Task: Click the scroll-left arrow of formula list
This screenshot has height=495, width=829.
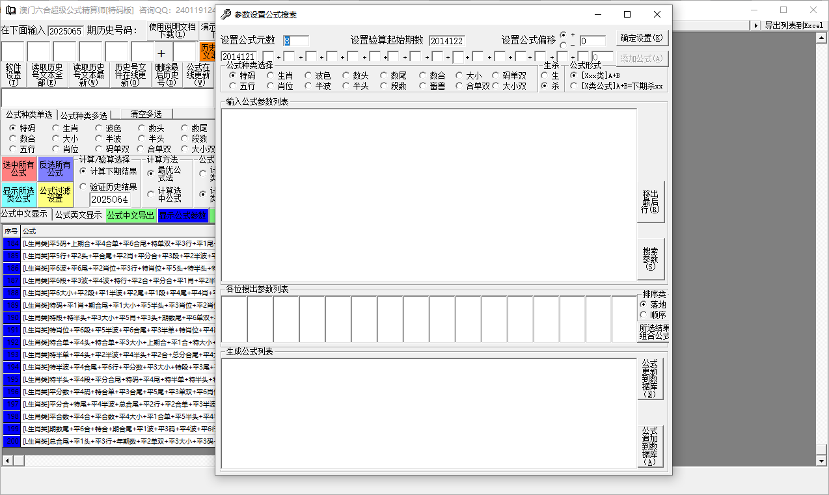Action: [x=7, y=461]
